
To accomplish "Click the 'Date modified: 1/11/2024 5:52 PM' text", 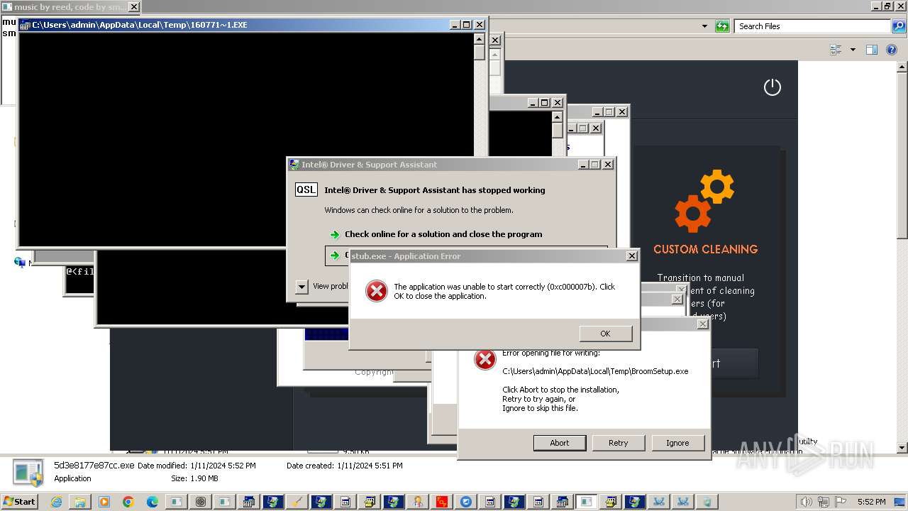I will pos(196,466).
